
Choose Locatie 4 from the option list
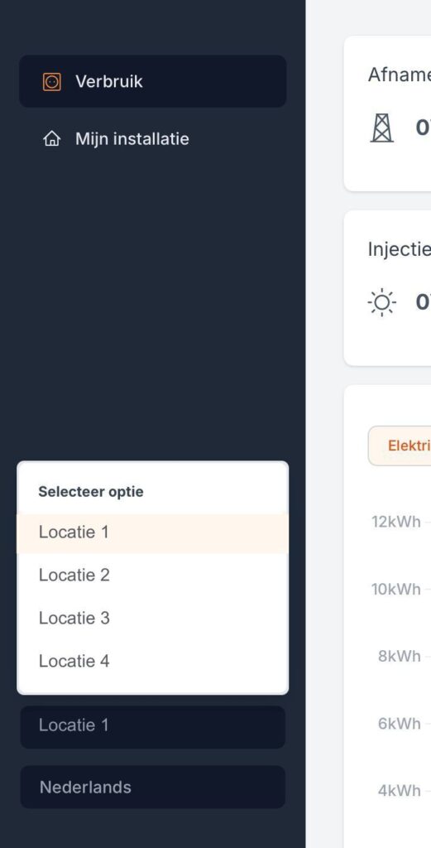coord(153,661)
